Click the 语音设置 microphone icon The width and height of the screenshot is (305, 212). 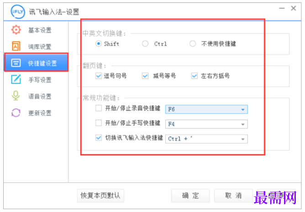[16, 96]
